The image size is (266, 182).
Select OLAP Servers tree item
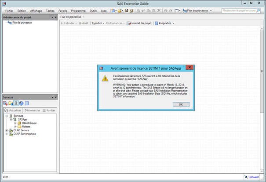21,130
